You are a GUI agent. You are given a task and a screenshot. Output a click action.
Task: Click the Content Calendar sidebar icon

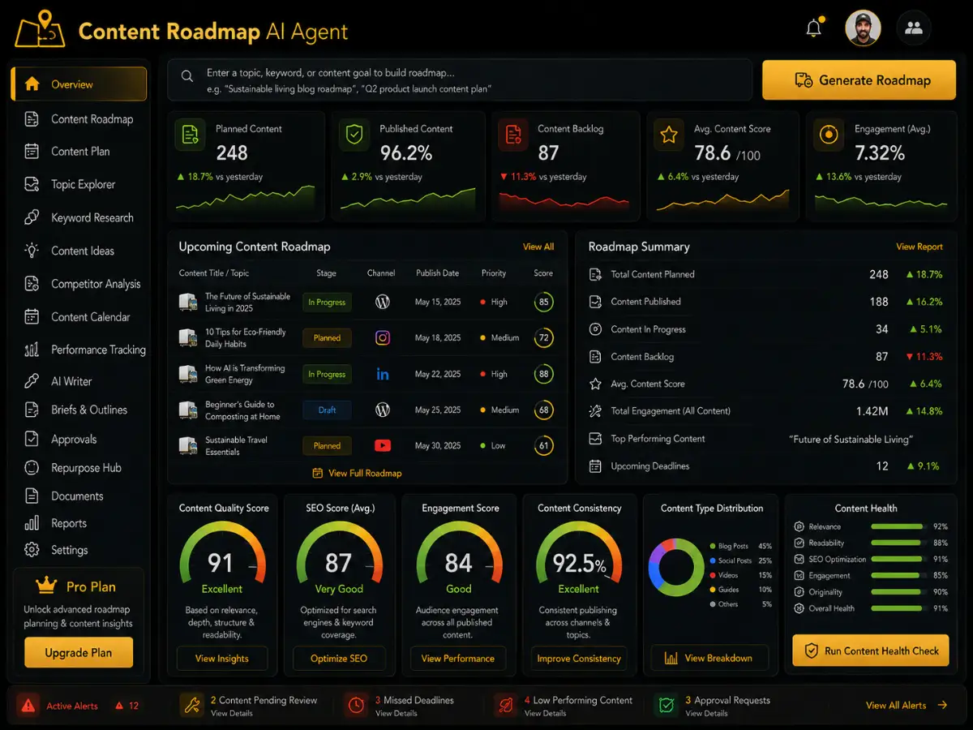coord(32,317)
